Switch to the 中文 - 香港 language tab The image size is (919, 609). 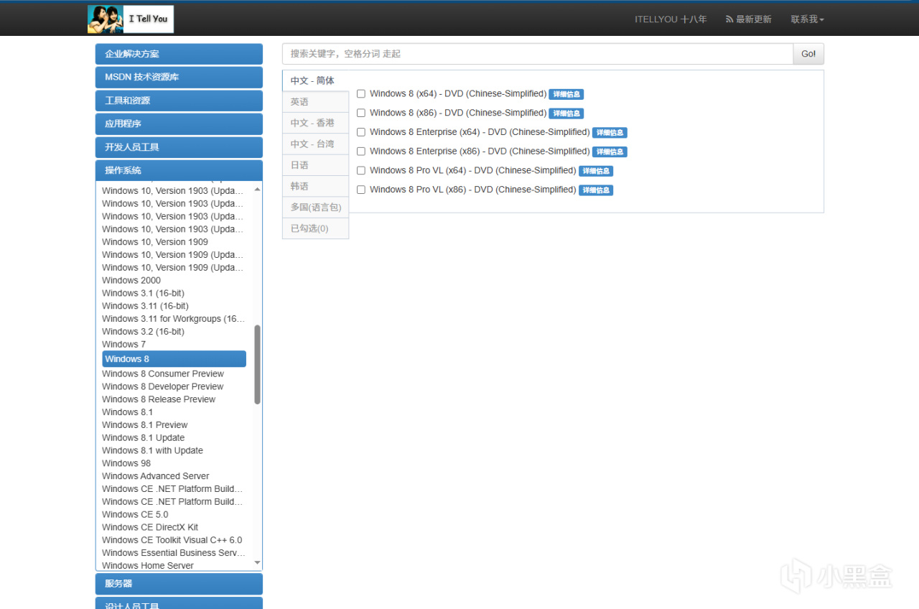(x=315, y=123)
